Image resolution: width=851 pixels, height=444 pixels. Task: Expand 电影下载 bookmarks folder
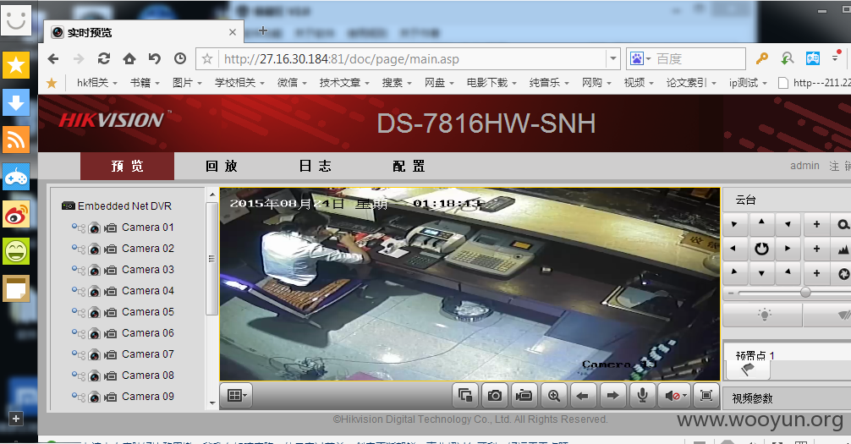491,83
